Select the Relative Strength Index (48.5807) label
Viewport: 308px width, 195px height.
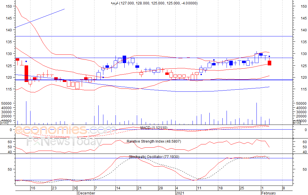[x=154, y=141]
